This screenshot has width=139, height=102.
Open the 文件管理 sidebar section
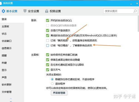7,92
